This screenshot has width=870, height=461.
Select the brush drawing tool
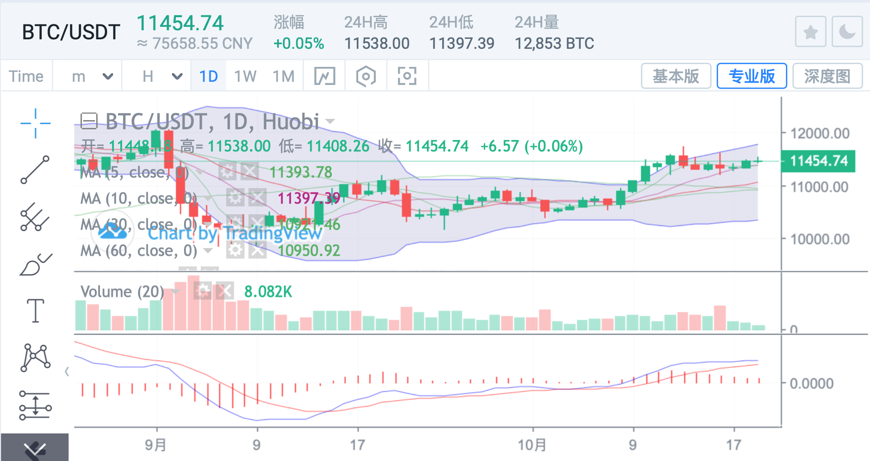pos(35,264)
